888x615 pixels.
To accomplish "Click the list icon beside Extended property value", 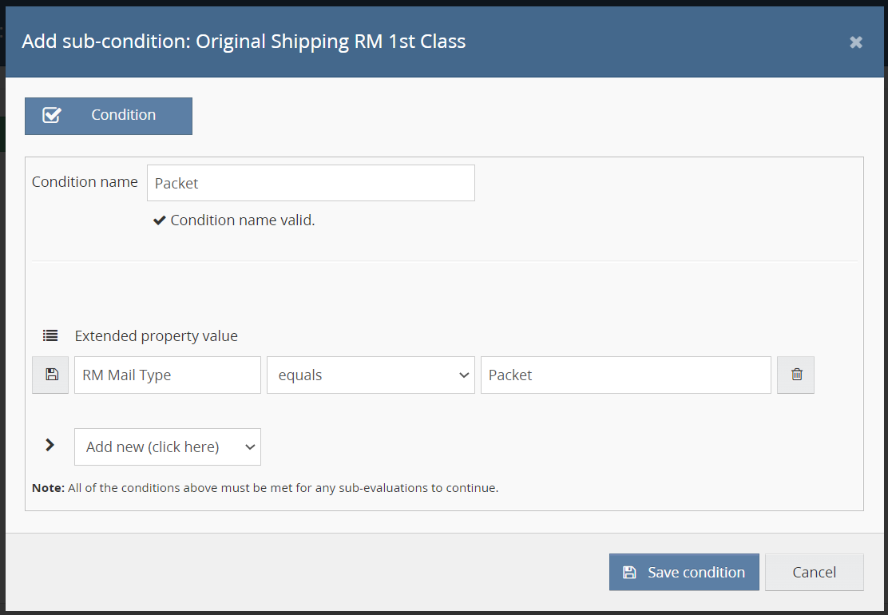I will pyautogui.click(x=50, y=336).
